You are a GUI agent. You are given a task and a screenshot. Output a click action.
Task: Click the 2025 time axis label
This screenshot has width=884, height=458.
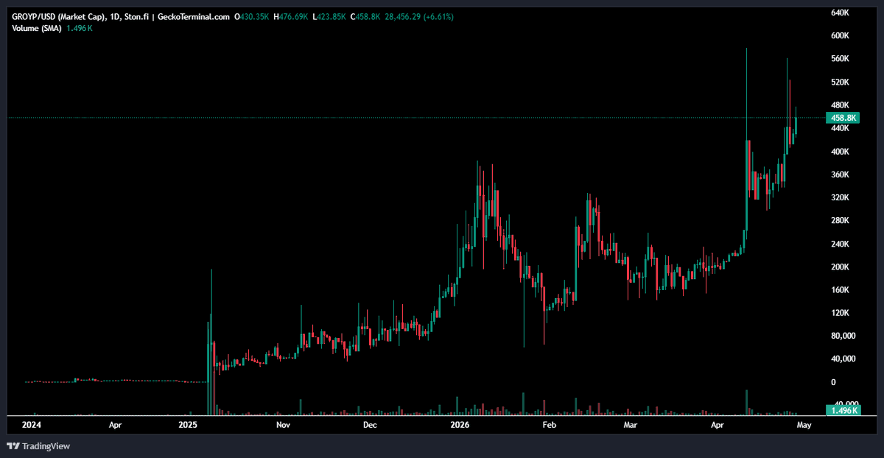pos(188,425)
